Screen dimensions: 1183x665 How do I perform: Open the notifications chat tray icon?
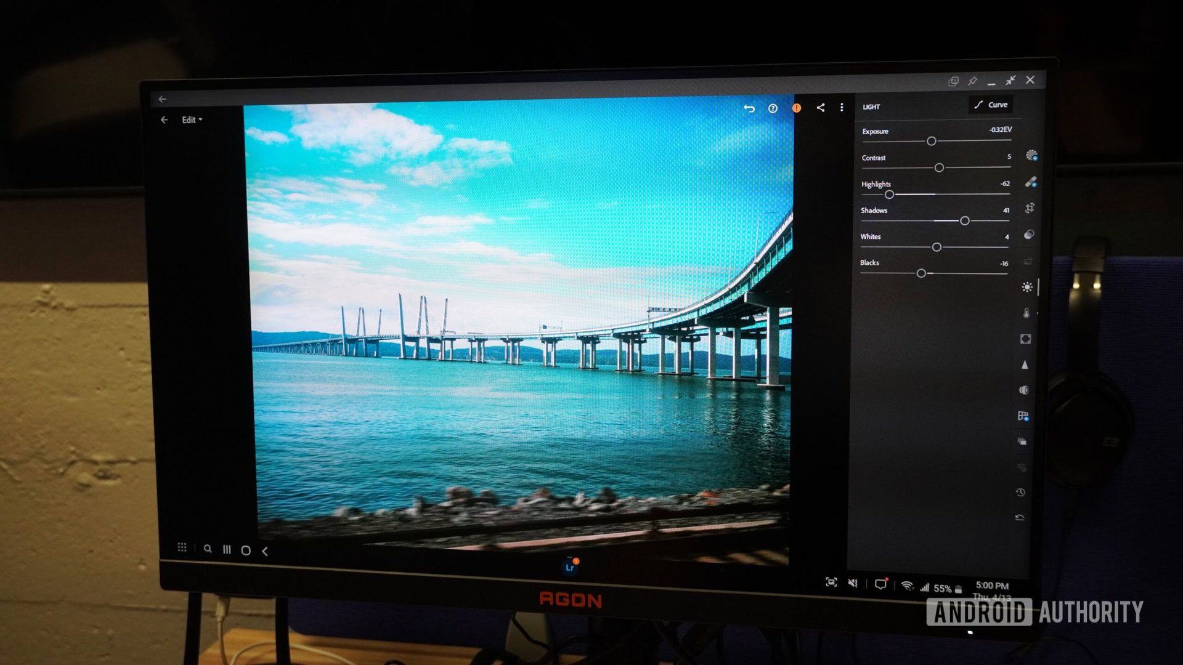click(x=881, y=584)
